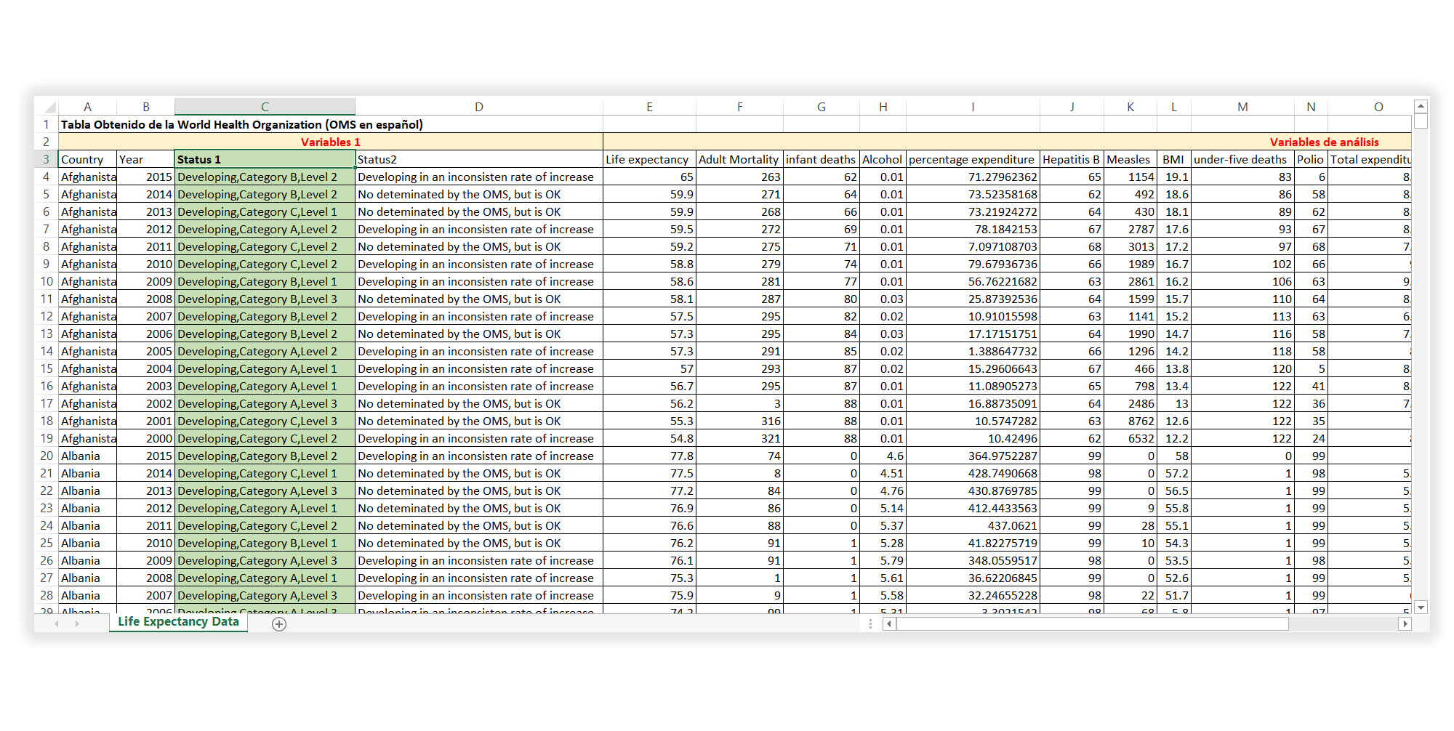
Task: Select the 'Status2' header cell
Action: coord(478,159)
